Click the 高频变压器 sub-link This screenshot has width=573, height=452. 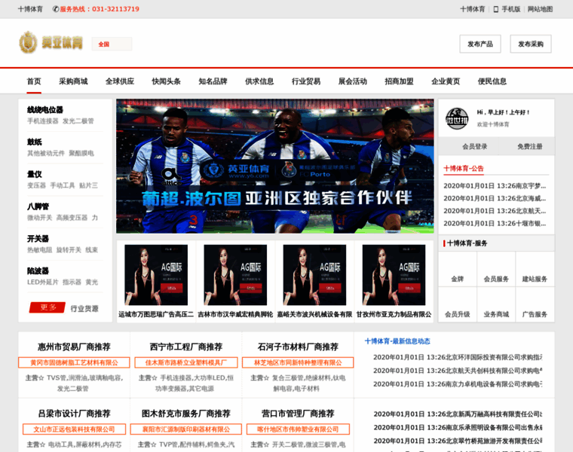point(72,218)
